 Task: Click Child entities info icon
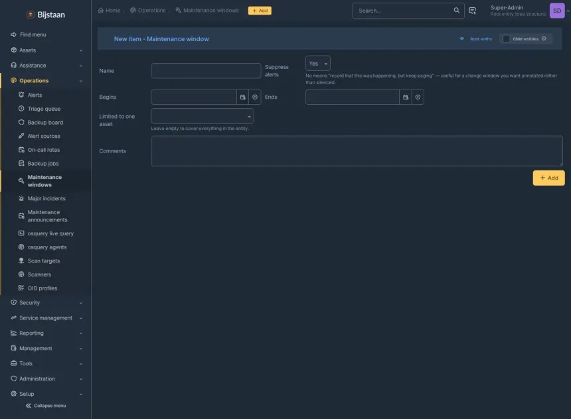pyautogui.click(x=544, y=38)
